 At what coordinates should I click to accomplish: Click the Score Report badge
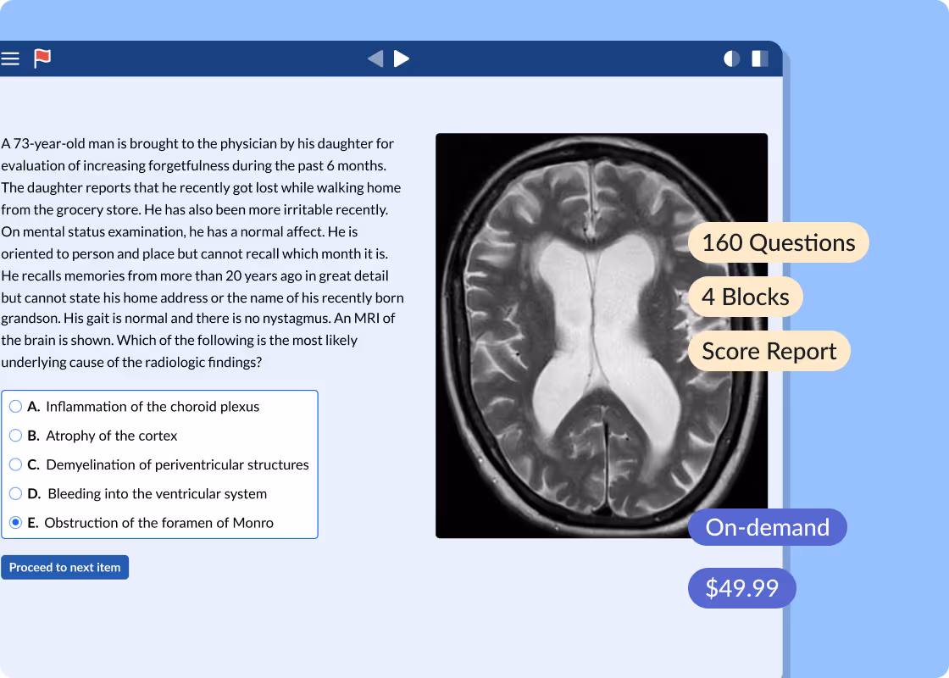(x=769, y=351)
